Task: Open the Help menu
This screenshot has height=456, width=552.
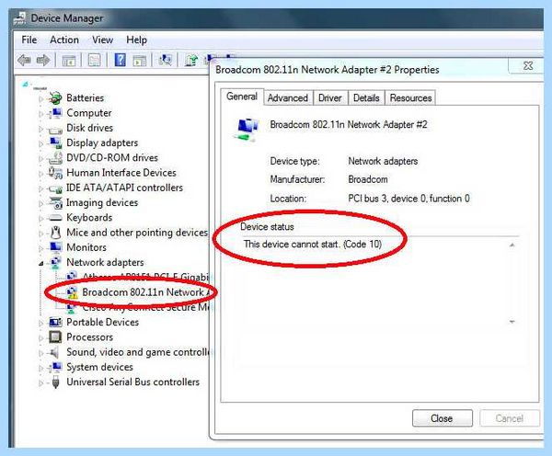Action: coord(136,40)
